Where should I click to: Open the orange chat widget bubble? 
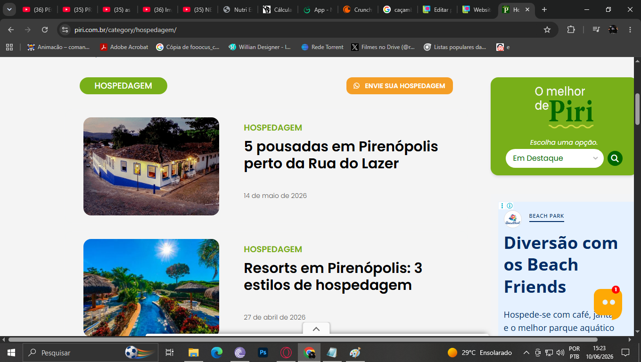[608, 303]
